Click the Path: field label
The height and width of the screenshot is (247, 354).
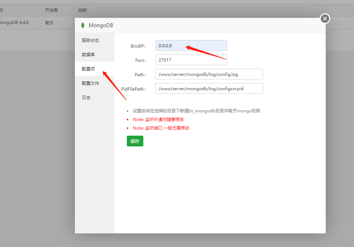[x=140, y=75]
